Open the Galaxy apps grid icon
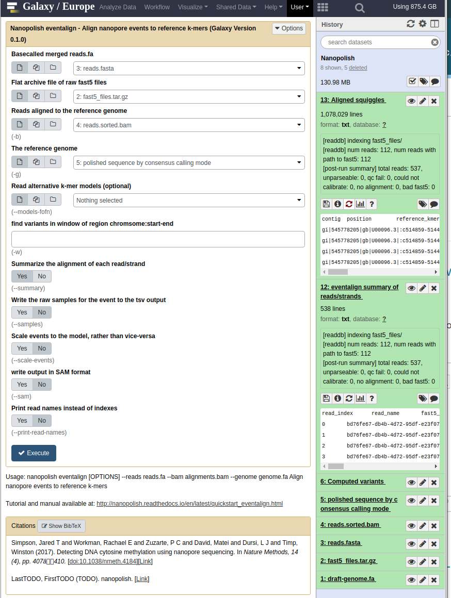 tap(323, 7)
